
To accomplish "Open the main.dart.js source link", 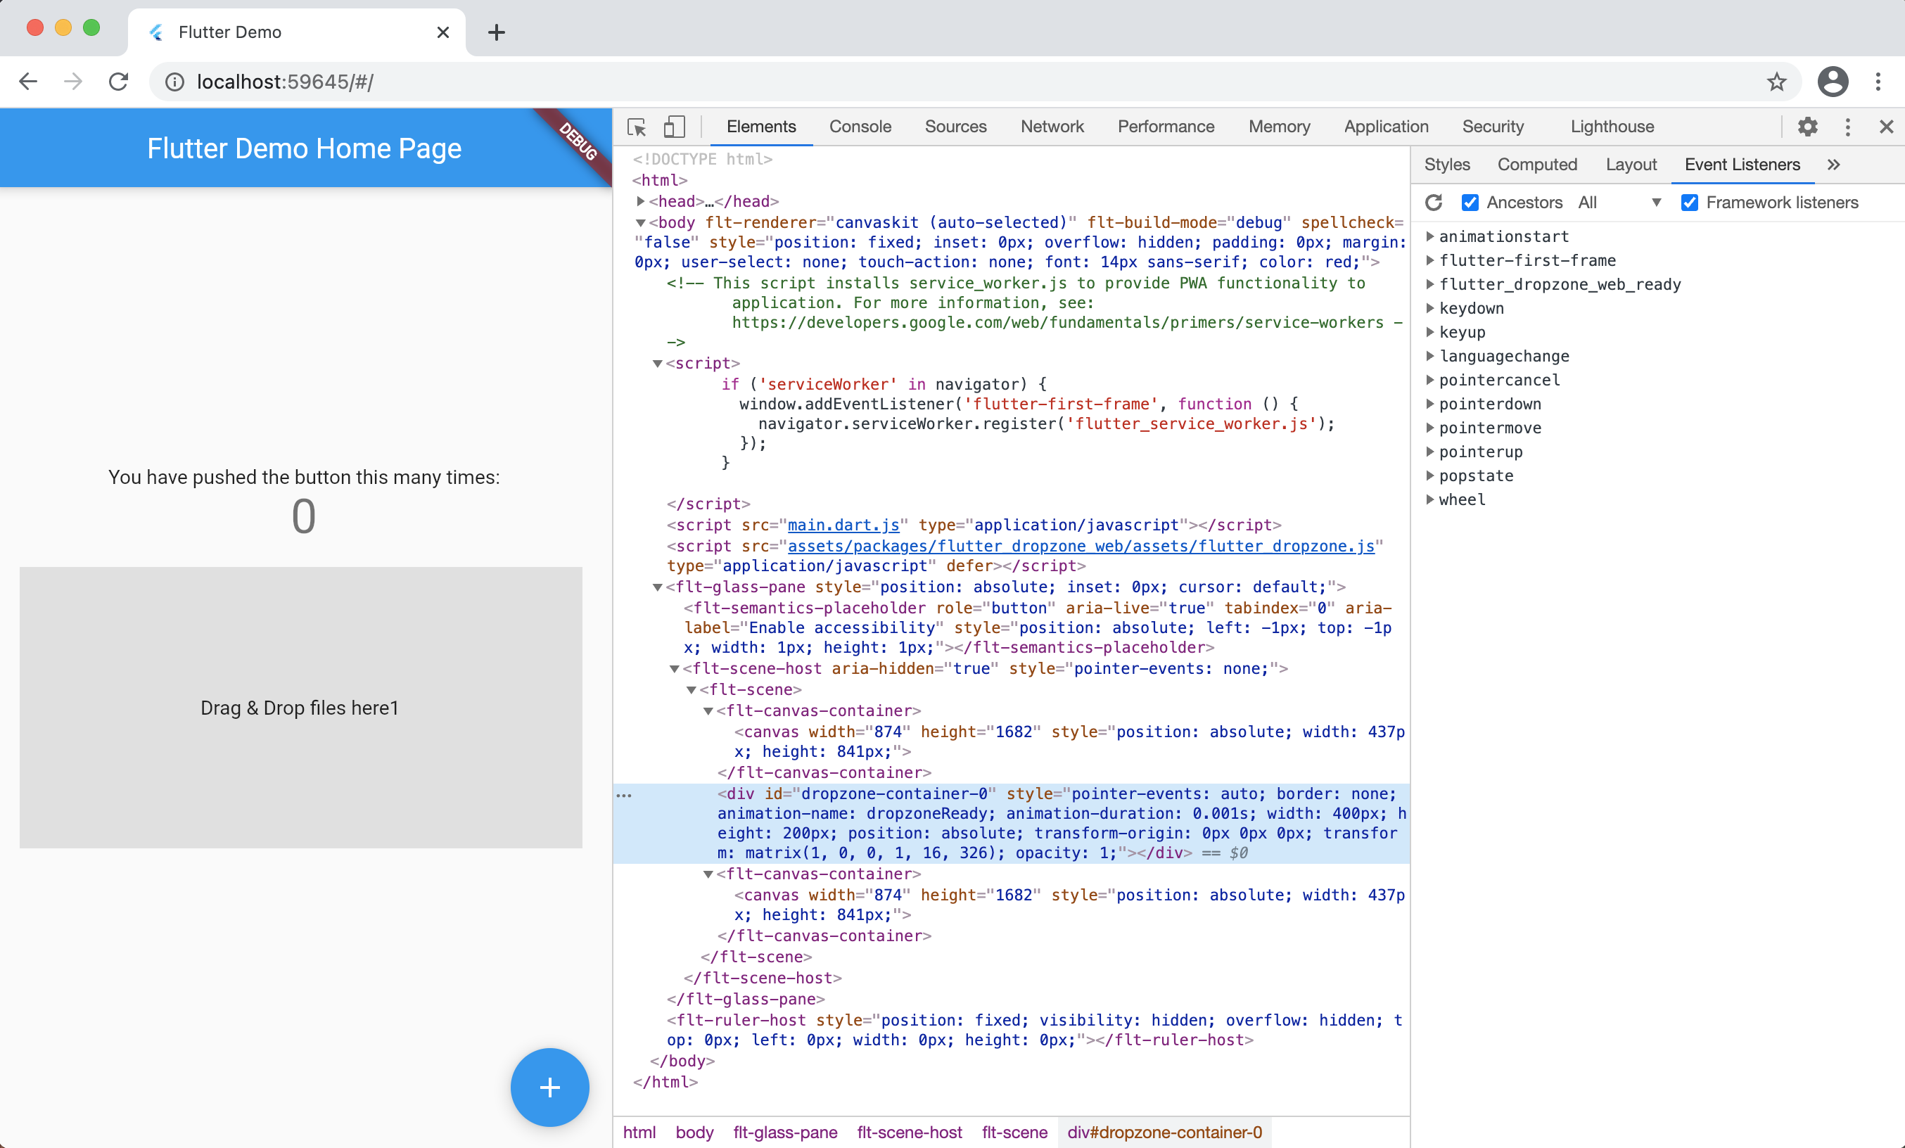I will point(841,525).
